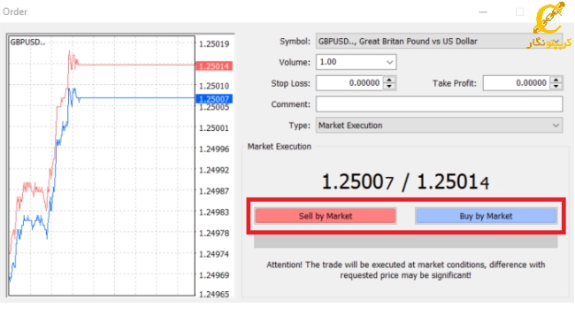Image resolution: width=575 pixels, height=323 pixels.
Task: Click the GBPUSD.. chart title label
Action: [28, 42]
